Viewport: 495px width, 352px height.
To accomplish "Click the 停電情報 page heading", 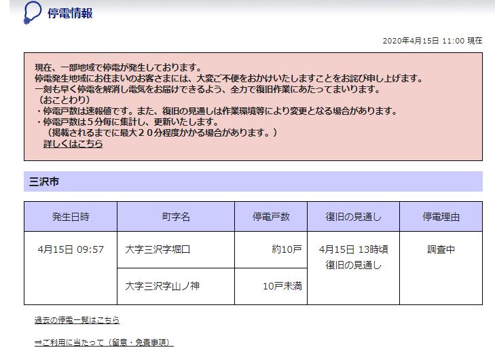I will (70, 14).
